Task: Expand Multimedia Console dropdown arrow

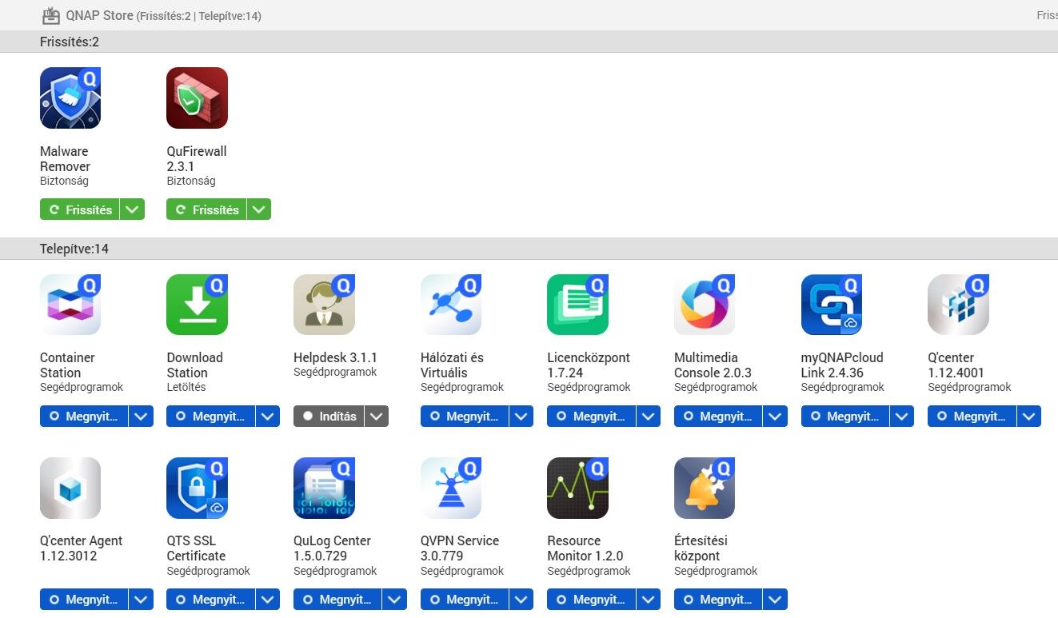Action: 776,417
